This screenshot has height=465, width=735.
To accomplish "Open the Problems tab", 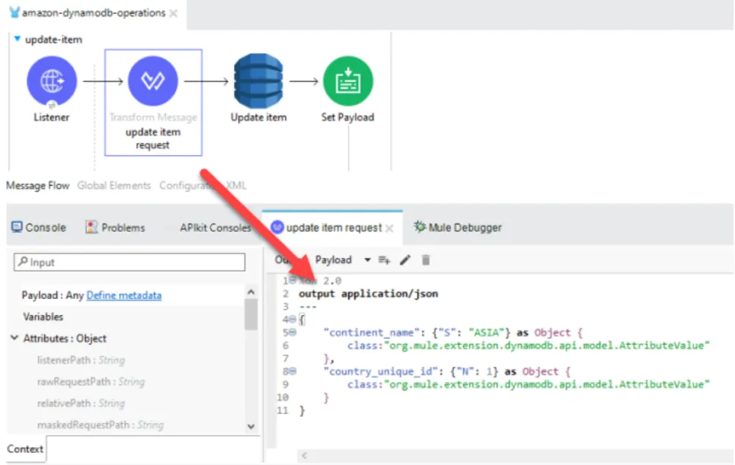I will (x=115, y=228).
